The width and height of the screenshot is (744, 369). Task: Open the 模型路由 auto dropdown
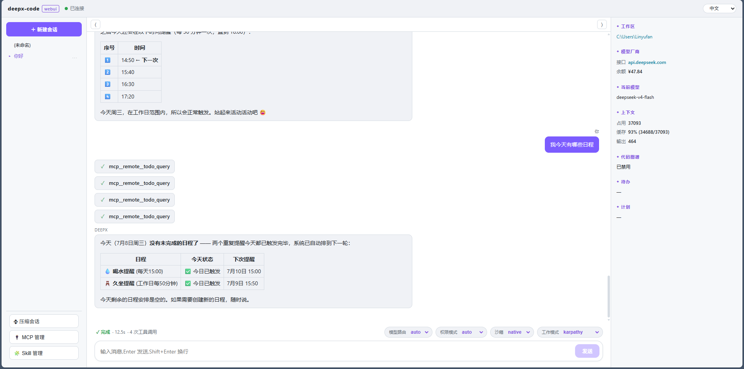click(x=408, y=332)
